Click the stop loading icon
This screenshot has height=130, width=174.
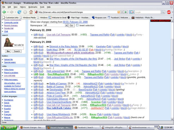pos(25,12)
